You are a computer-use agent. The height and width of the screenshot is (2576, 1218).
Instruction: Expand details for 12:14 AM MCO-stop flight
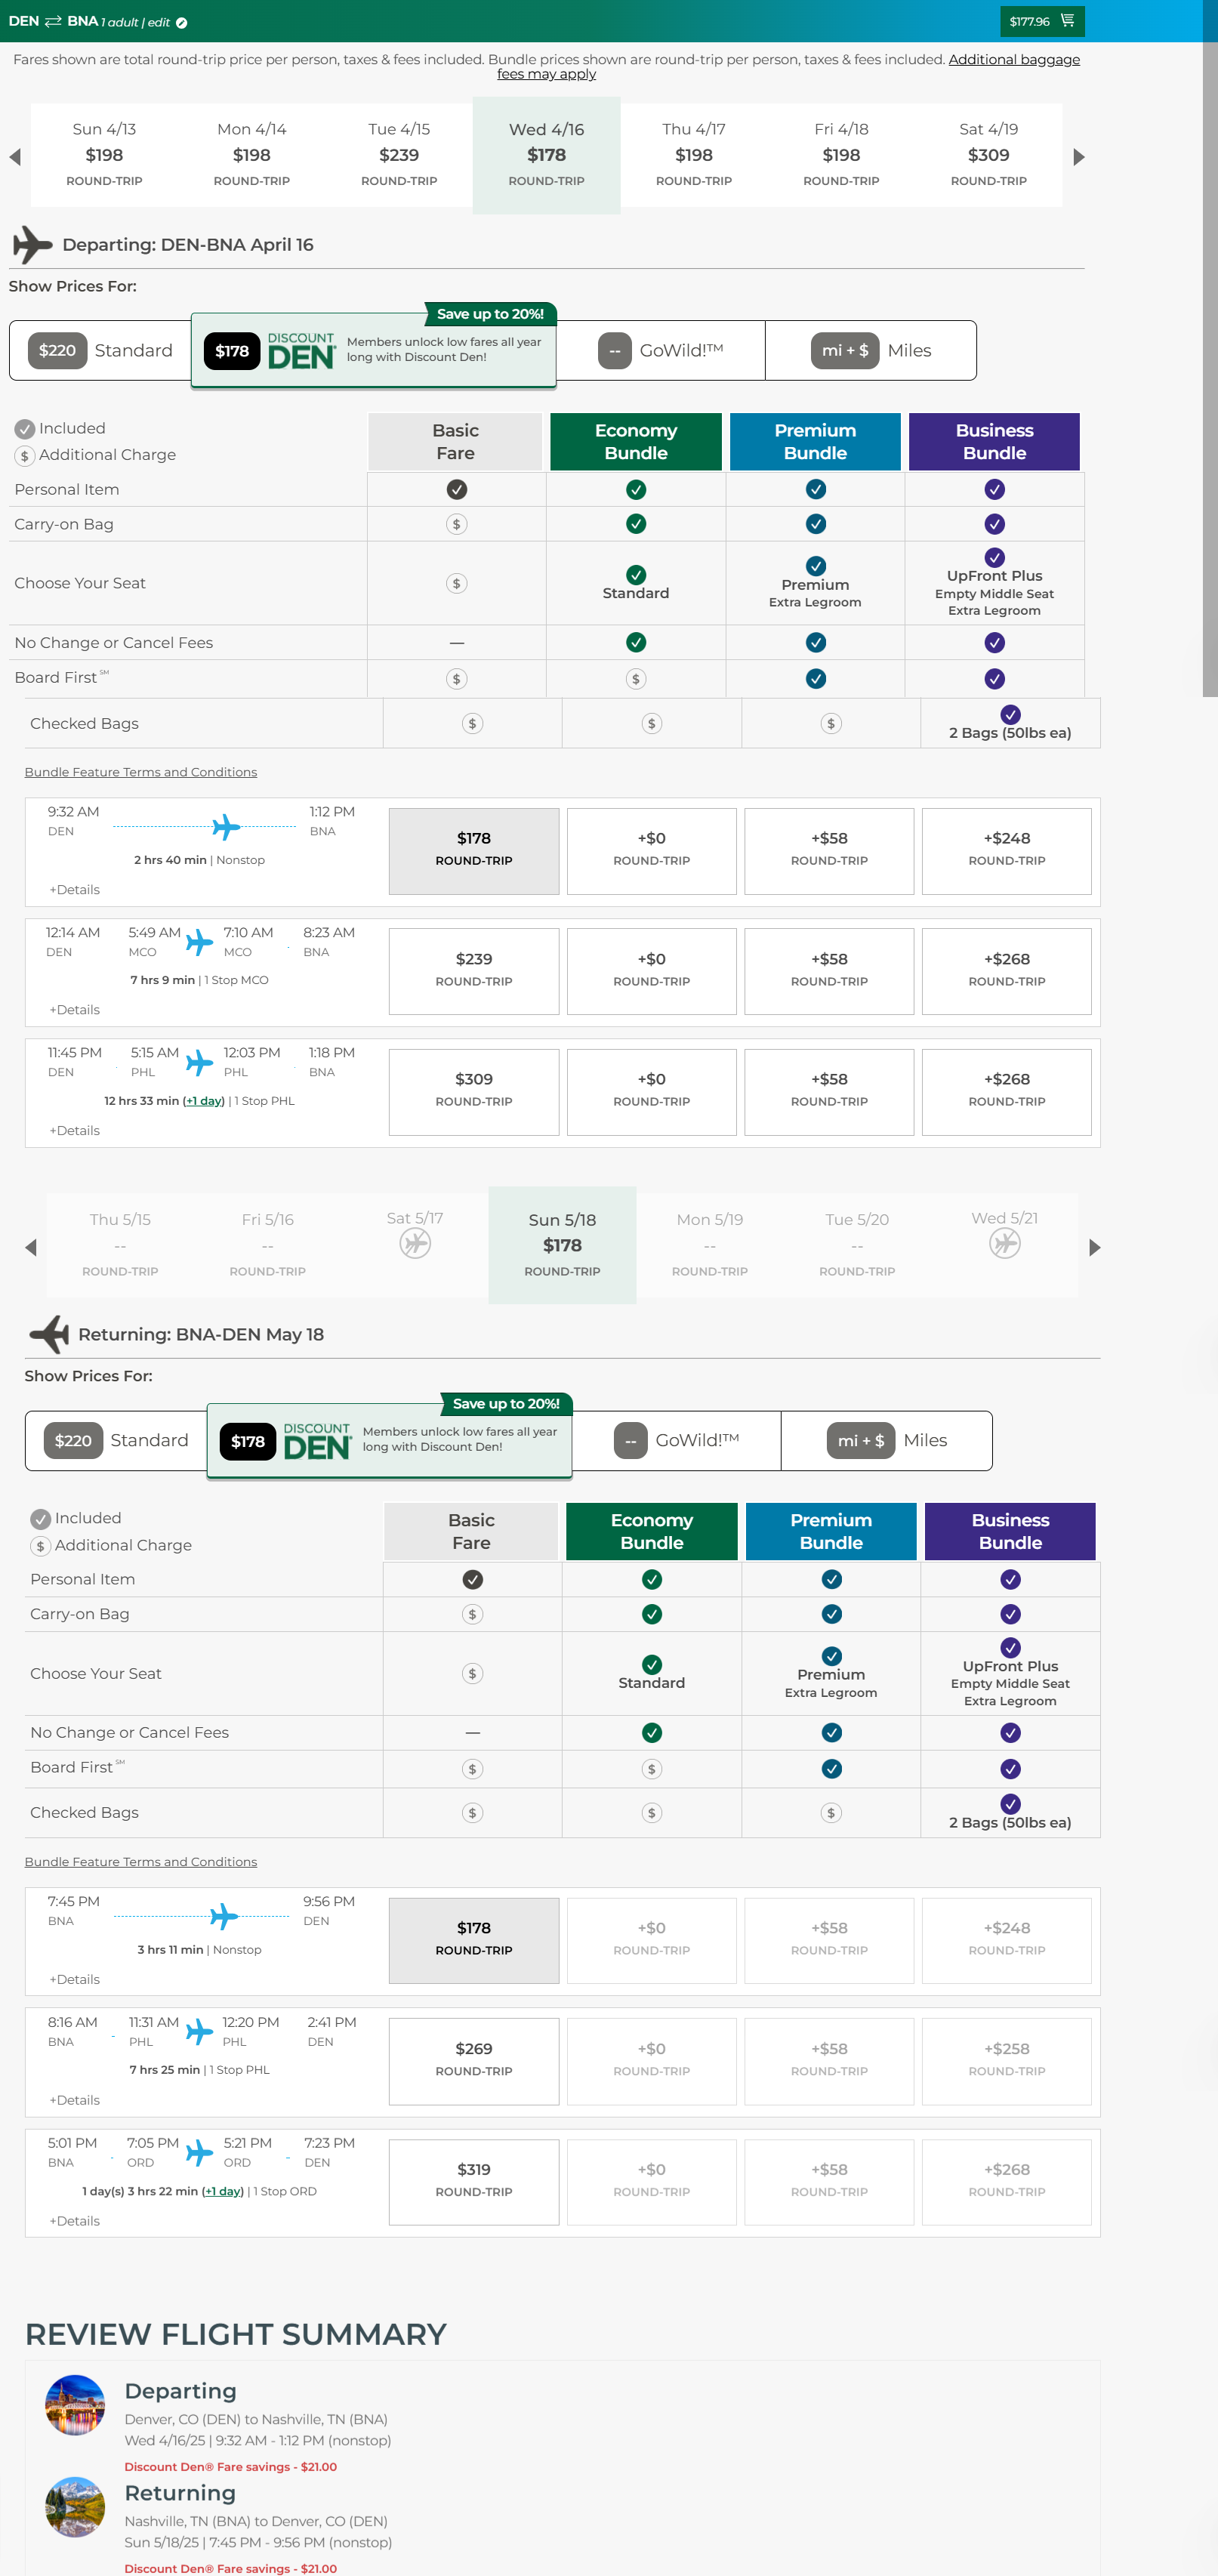point(75,1010)
